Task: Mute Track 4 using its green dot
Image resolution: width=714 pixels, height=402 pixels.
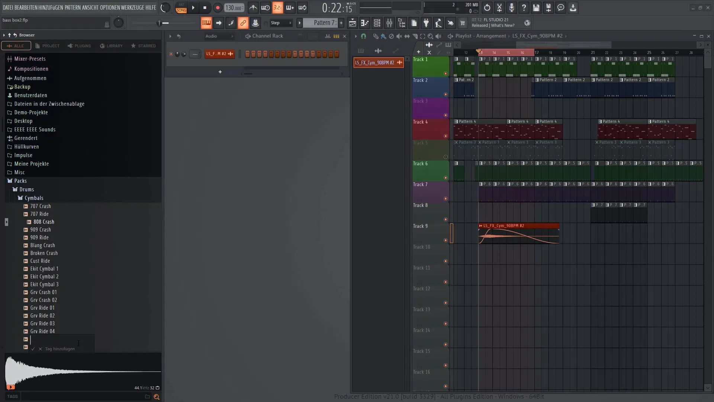Action: pos(446,136)
